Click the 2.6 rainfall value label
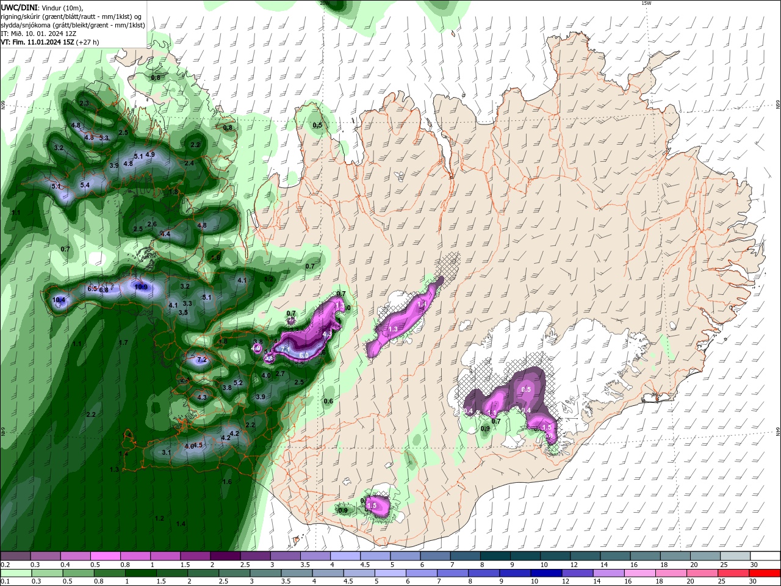781x586 pixels. pos(152,225)
